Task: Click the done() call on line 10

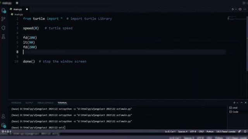Action: pos(29,61)
